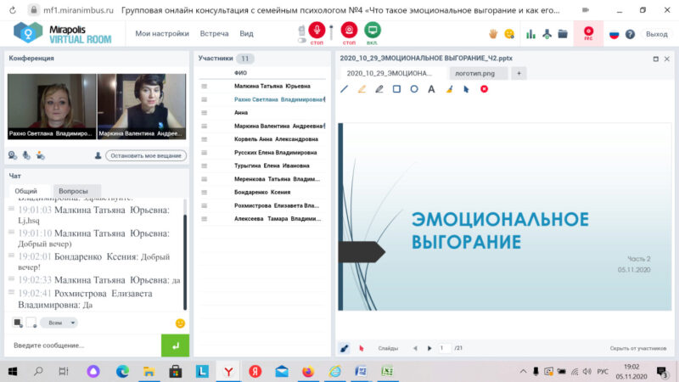
Task: Switch to the Общий chat tab
Action: (26, 191)
